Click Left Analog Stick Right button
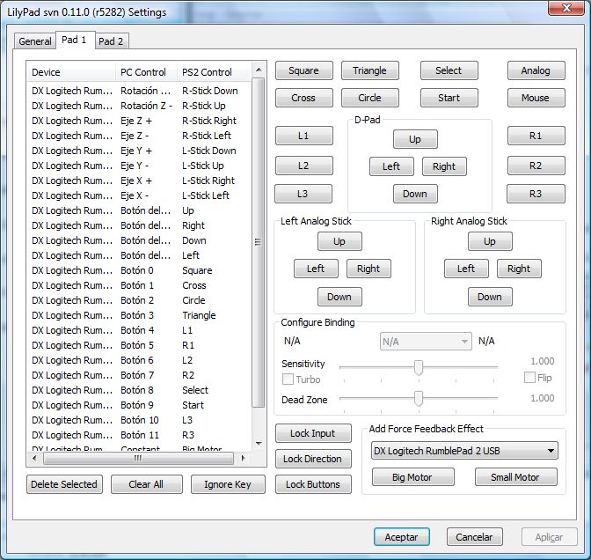 click(x=368, y=269)
